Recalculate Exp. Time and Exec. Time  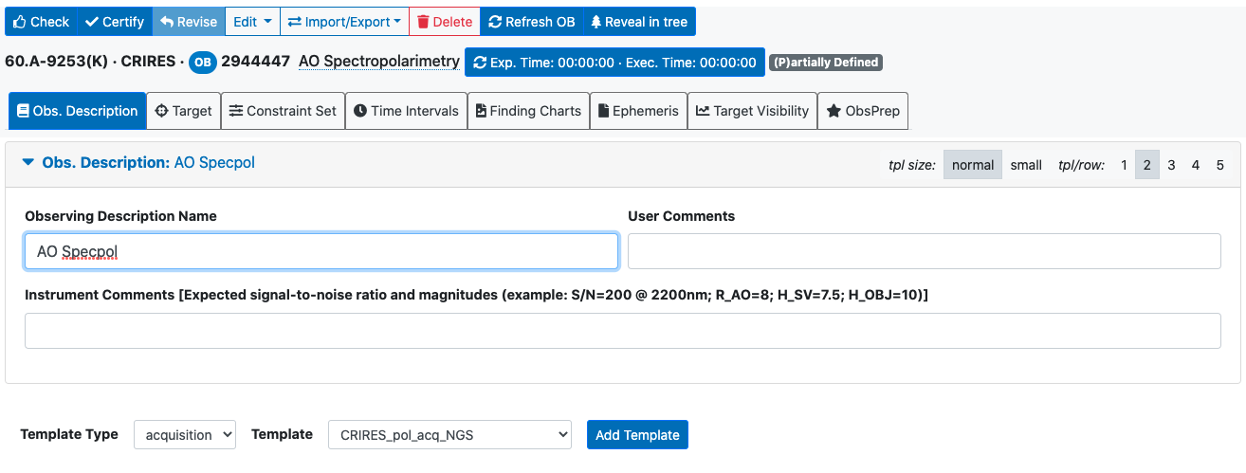(x=614, y=63)
